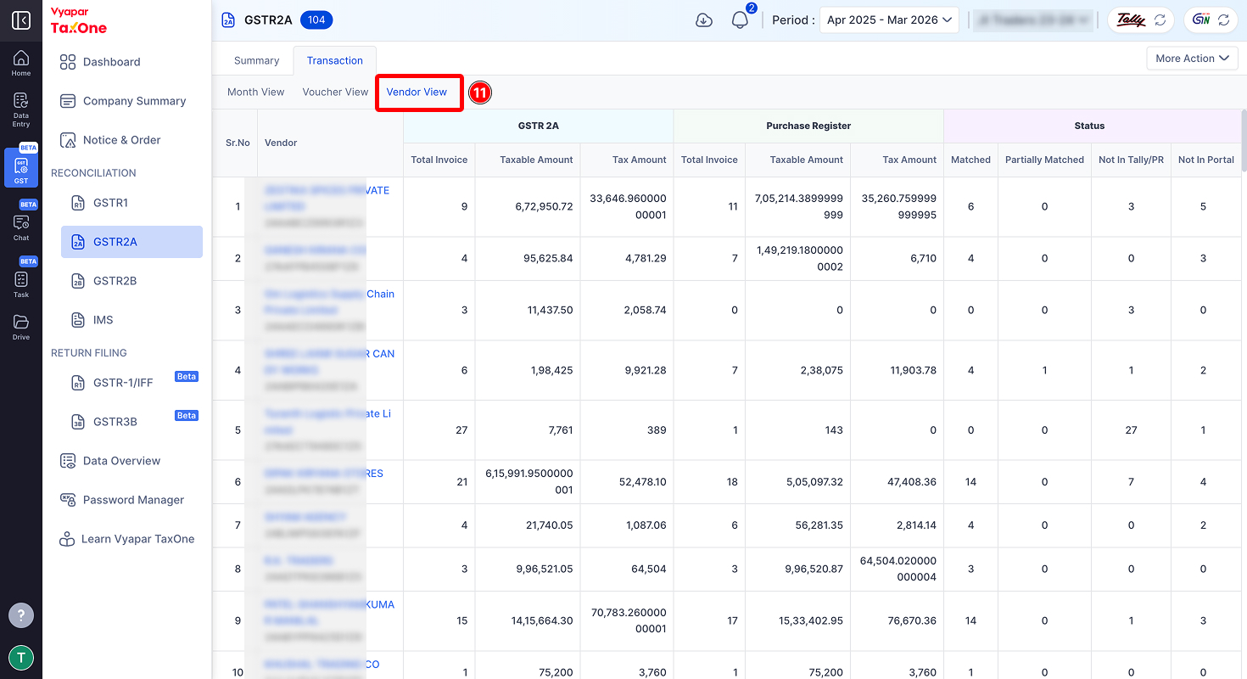Open Learn Vyapar TaxOne link

(x=127, y=539)
